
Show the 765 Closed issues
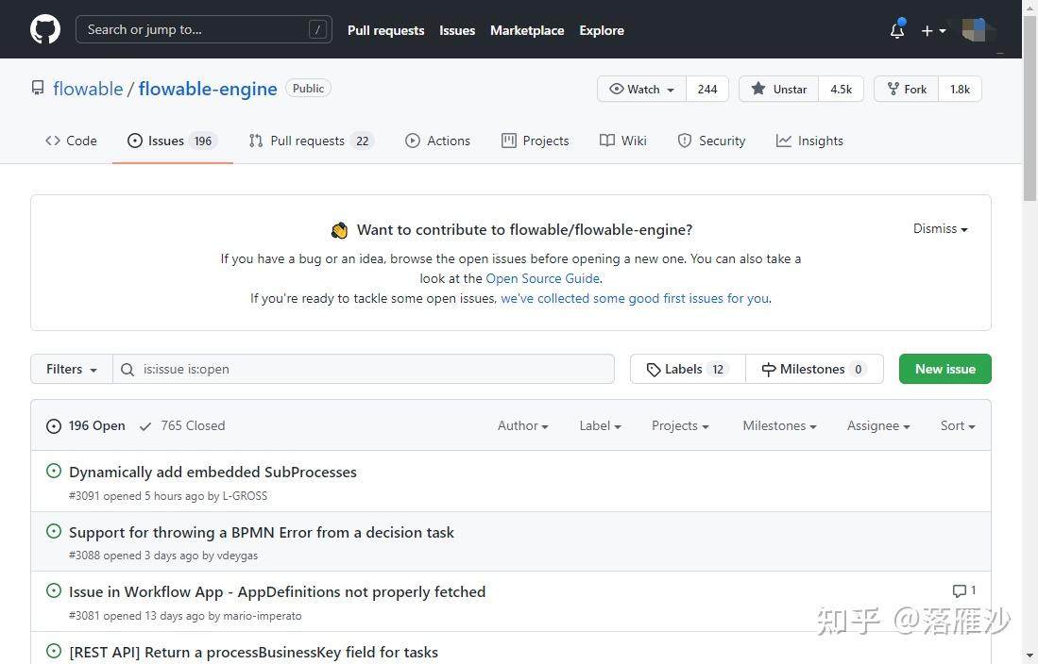[x=182, y=425]
